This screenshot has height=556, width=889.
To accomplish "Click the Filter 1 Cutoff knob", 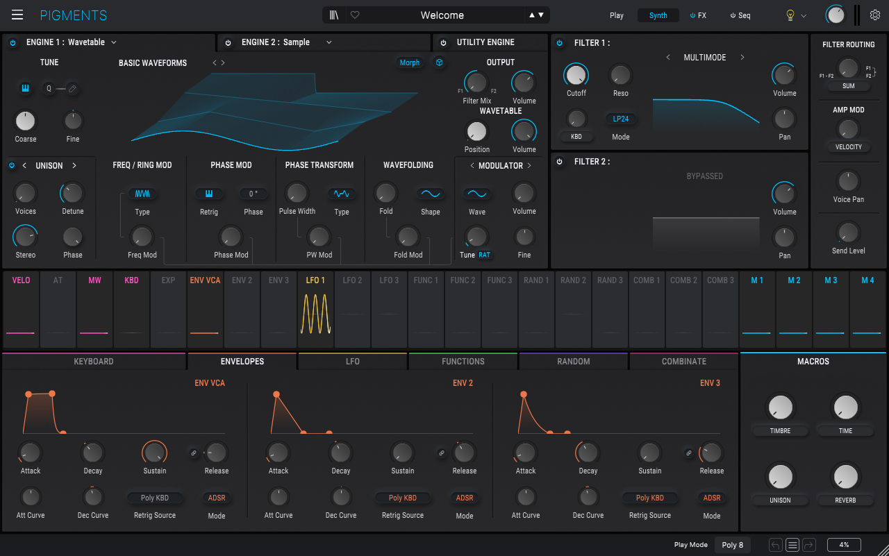I will click(576, 75).
